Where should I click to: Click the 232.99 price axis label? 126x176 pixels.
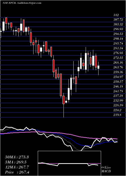pos(118,101)
